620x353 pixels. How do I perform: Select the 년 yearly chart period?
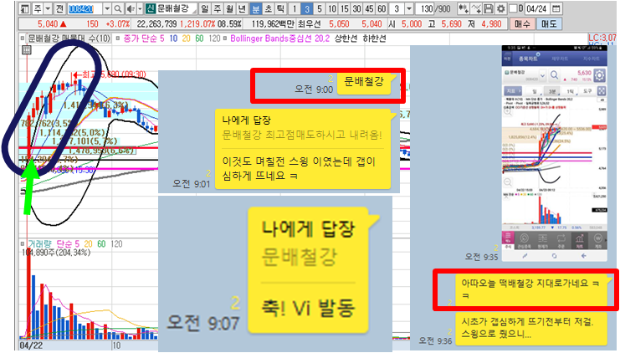point(243,8)
